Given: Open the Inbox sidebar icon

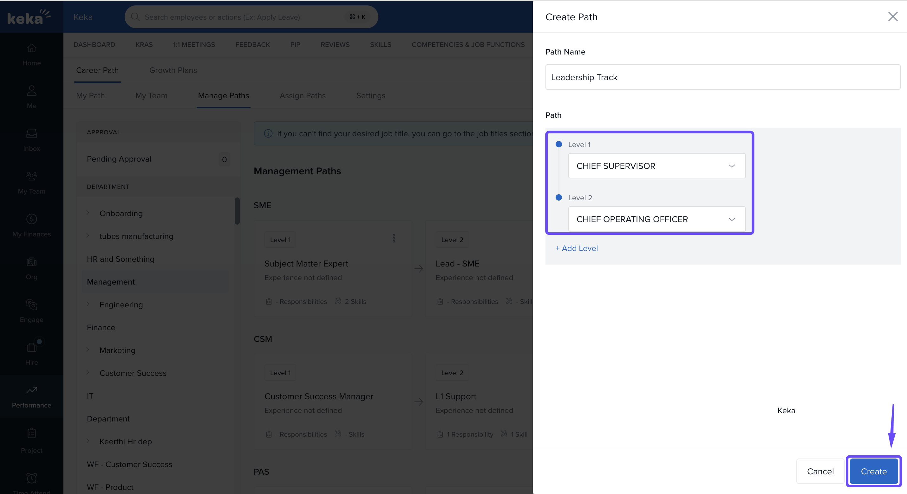Looking at the screenshot, I should 31,134.
